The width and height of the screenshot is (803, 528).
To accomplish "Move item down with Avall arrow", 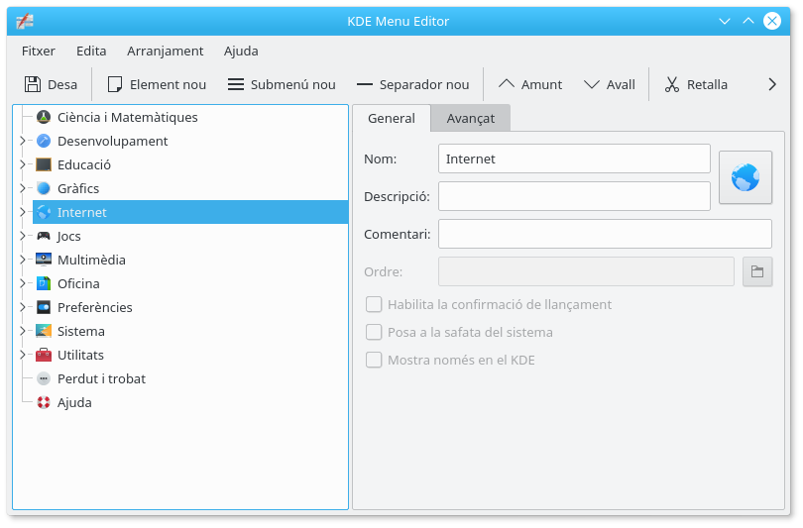I will click(x=592, y=84).
